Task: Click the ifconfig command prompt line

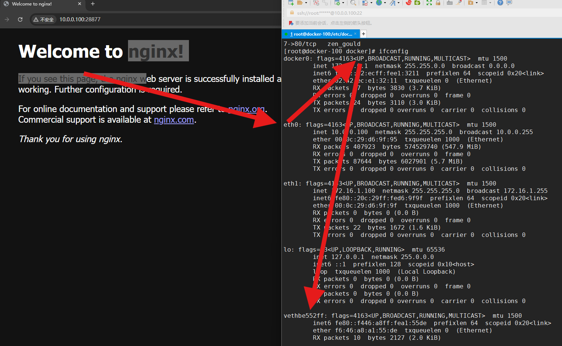Action: click(346, 51)
